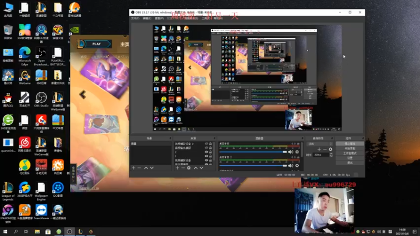Switch to 主页 tab in League client
Viewport: 420px width, 236px height.
[x=124, y=44]
